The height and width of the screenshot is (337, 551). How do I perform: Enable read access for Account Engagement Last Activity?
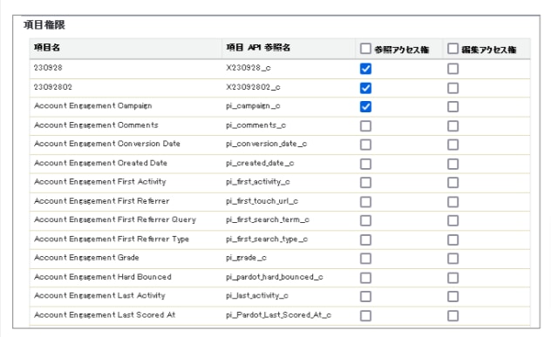click(x=365, y=297)
